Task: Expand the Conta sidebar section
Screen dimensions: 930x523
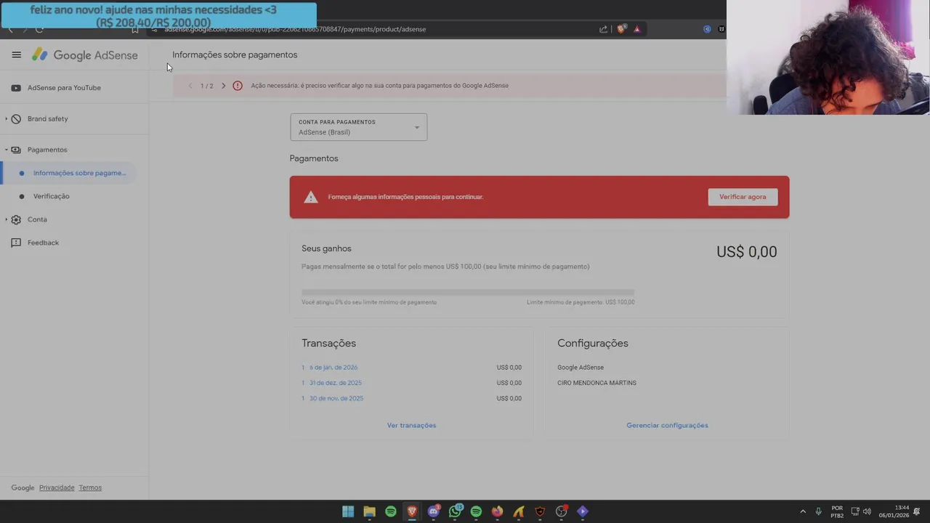Action: pyautogui.click(x=7, y=219)
